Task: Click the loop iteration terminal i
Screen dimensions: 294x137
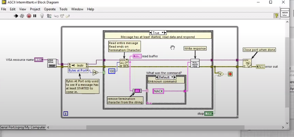Action: [66, 113]
